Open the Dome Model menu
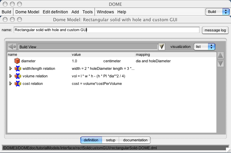231x153 pixels. (27, 12)
